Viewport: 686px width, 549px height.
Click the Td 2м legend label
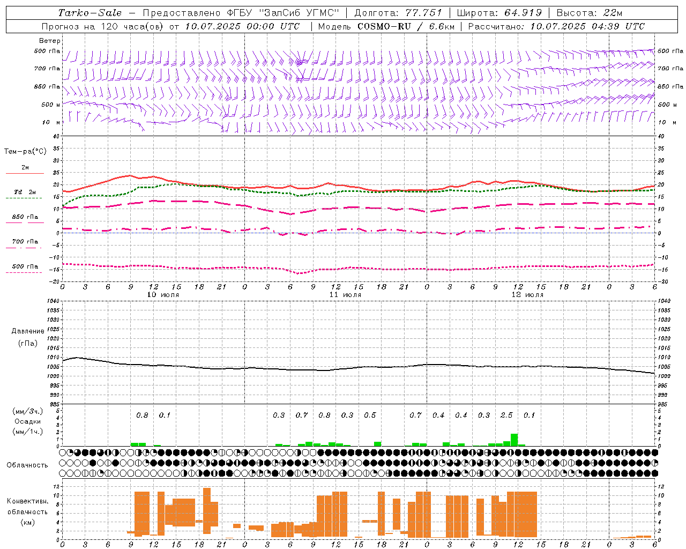pos(25,192)
